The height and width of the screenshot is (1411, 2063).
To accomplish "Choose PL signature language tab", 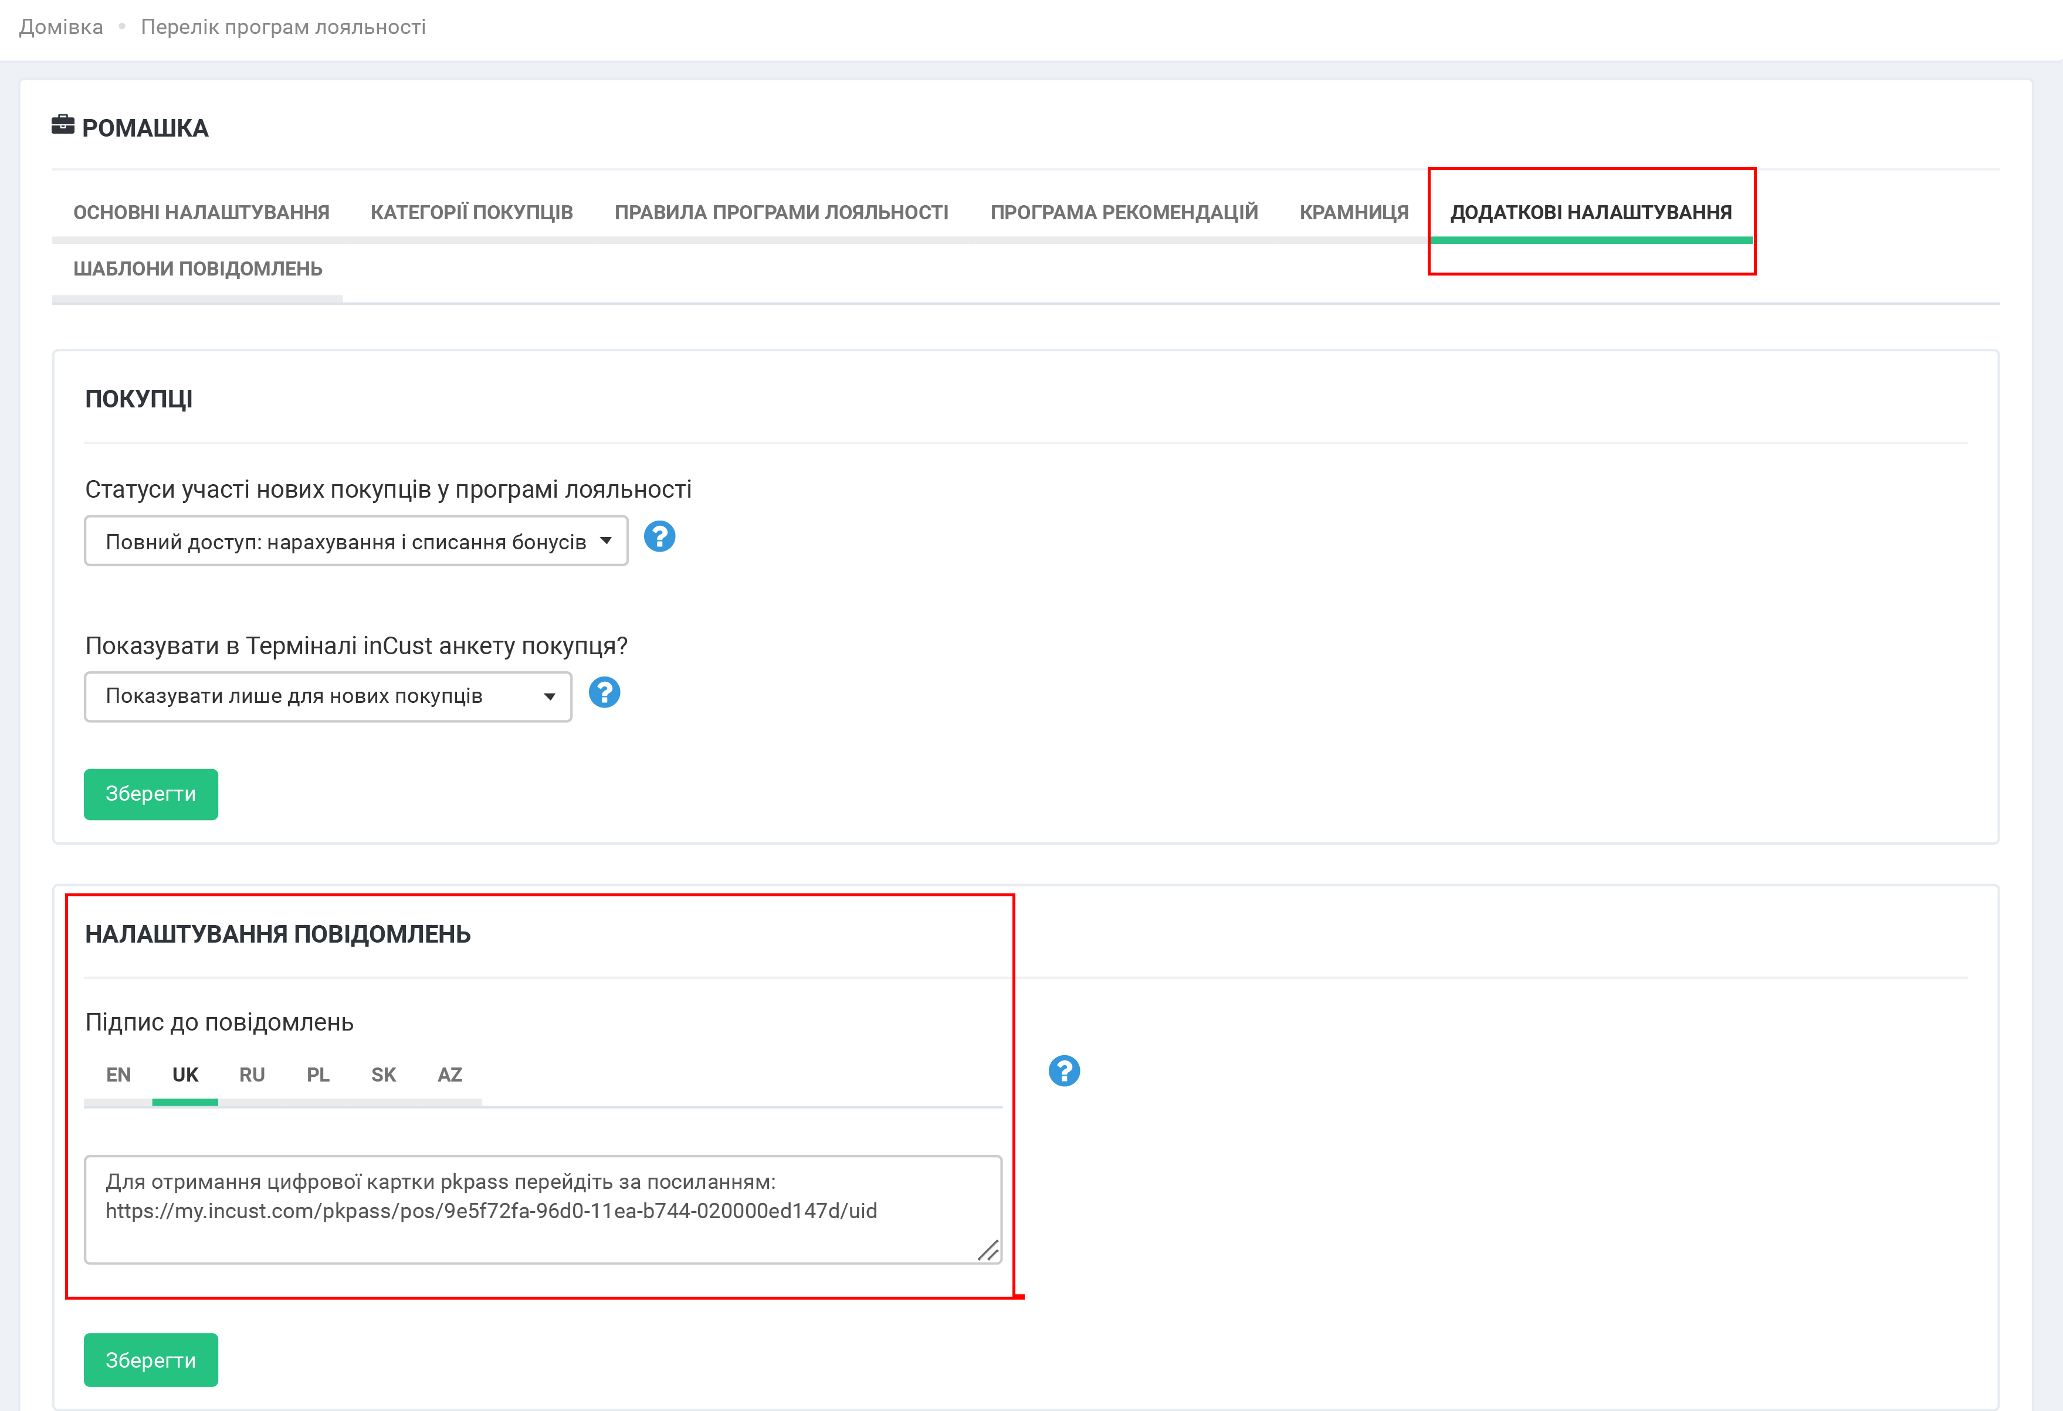I will (318, 1075).
